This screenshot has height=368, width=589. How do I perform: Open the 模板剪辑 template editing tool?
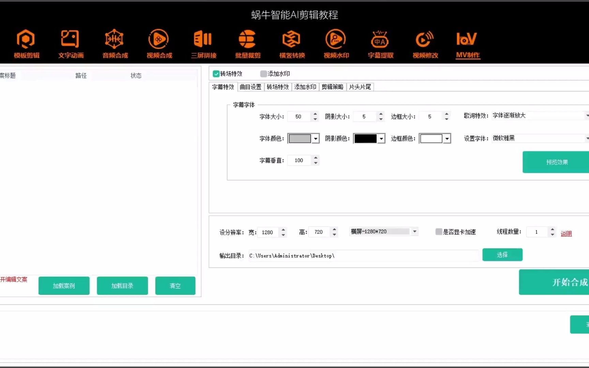(x=26, y=44)
